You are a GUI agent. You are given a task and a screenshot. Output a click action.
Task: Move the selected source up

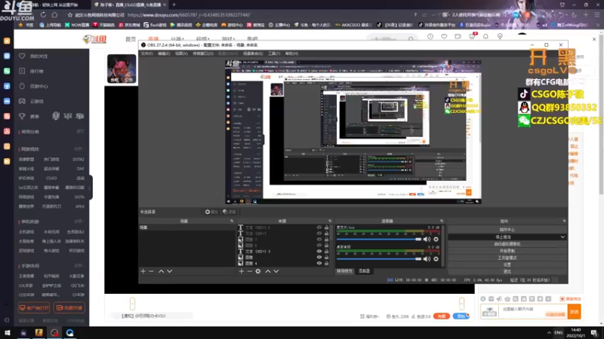pyautogui.click(x=268, y=271)
